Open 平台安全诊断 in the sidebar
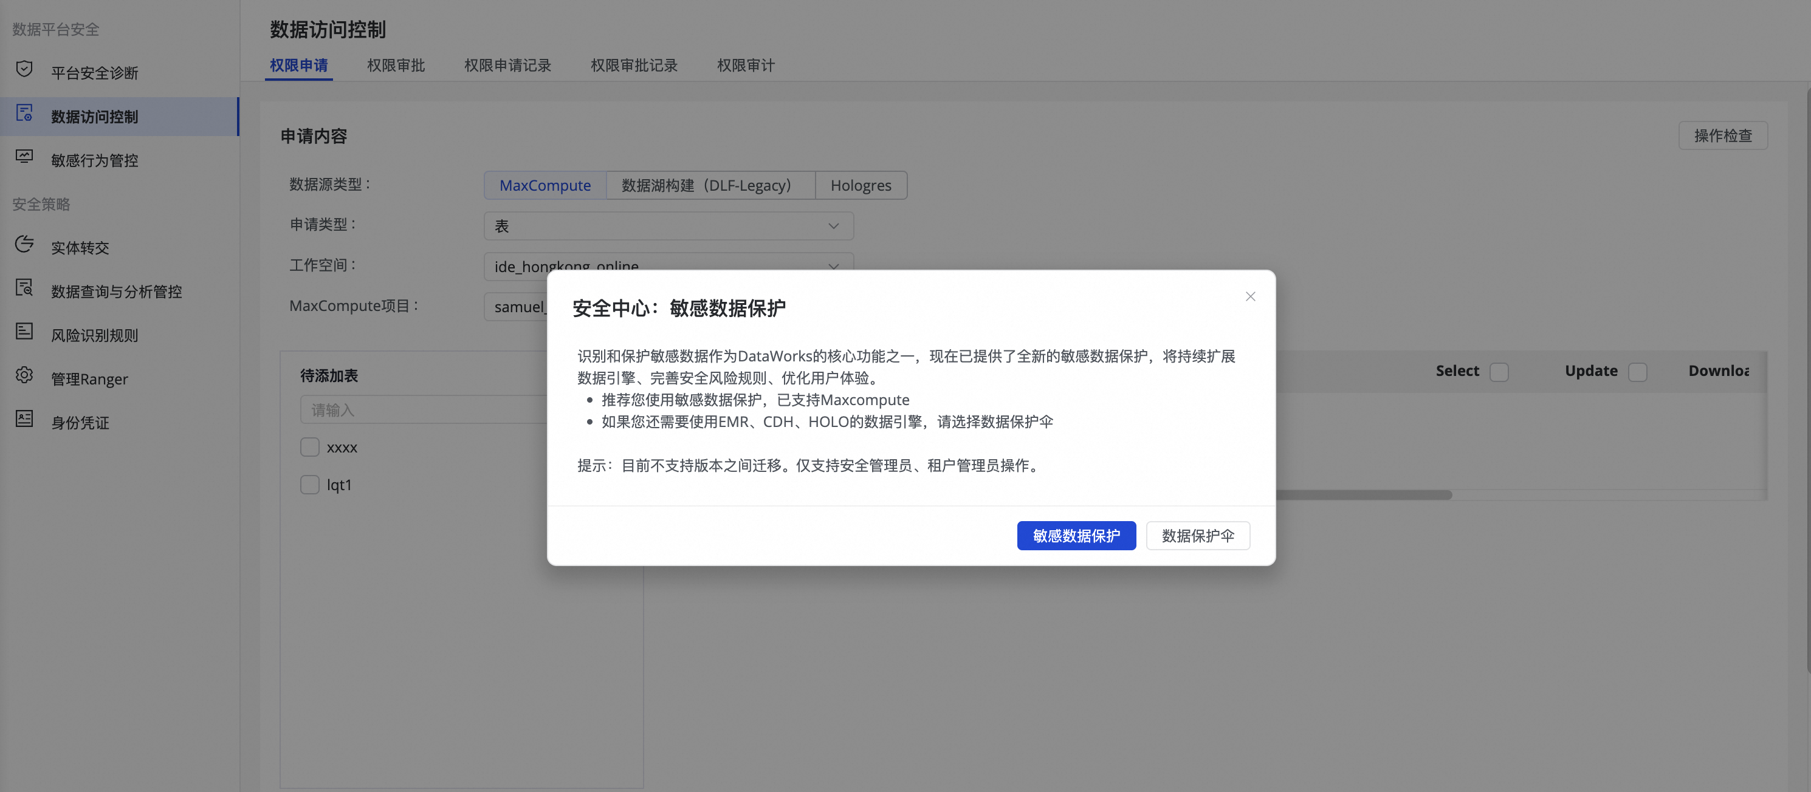This screenshot has width=1811, height=792. [120, 72]
